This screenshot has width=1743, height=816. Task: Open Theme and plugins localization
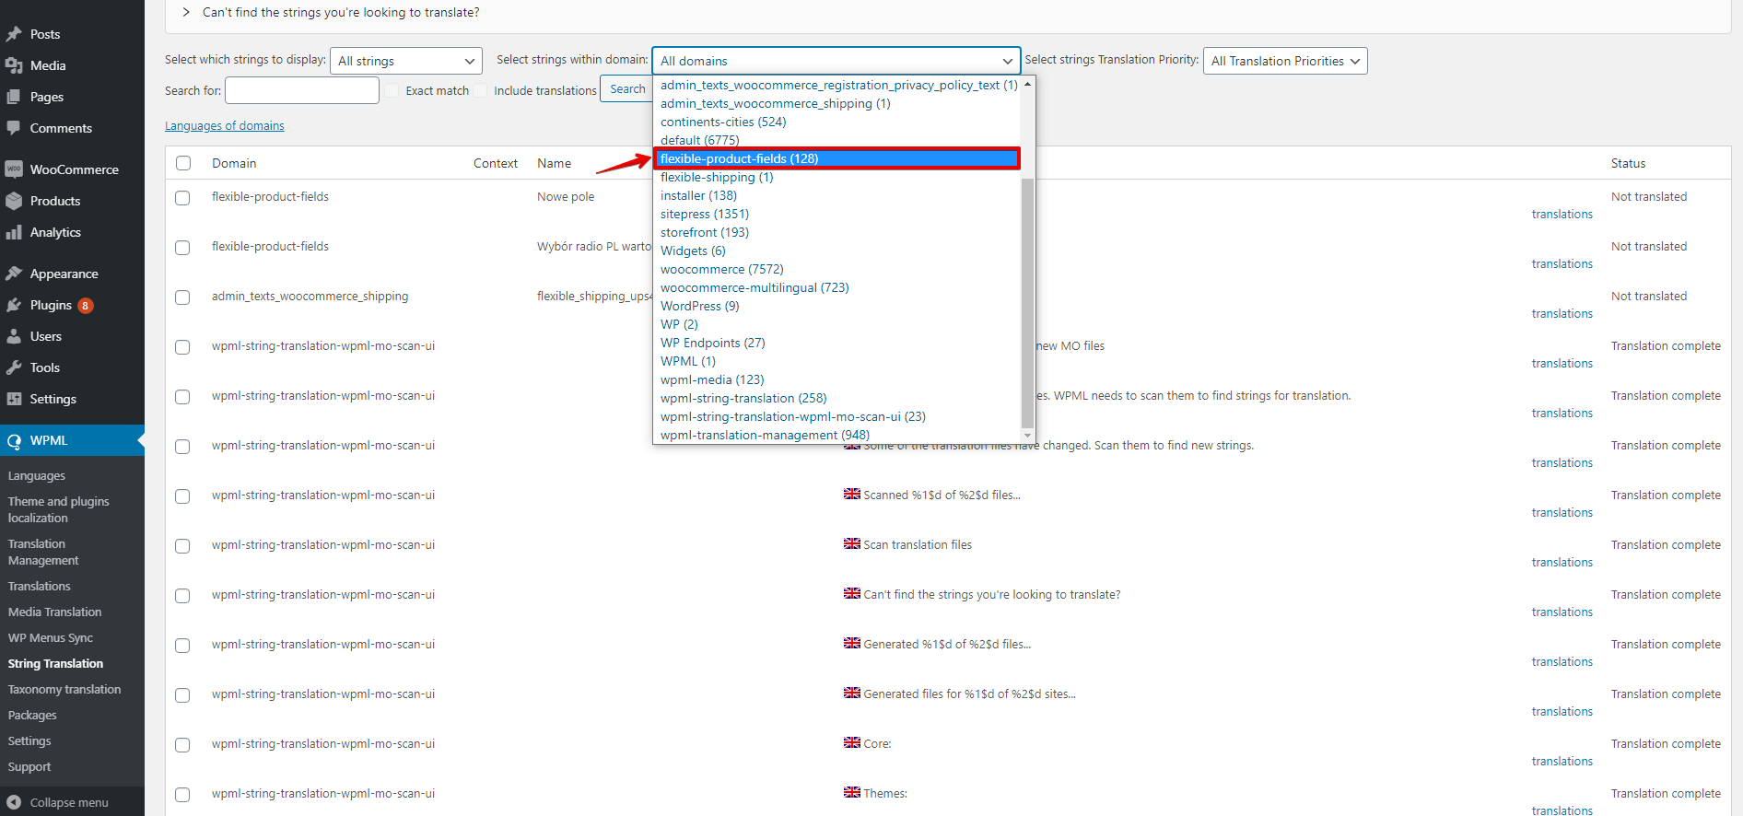[x=58, y=509]
